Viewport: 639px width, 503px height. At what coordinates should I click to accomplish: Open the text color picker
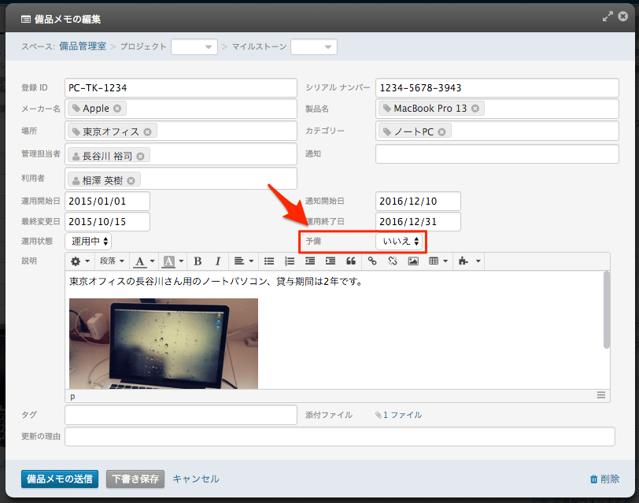[143, 261]
